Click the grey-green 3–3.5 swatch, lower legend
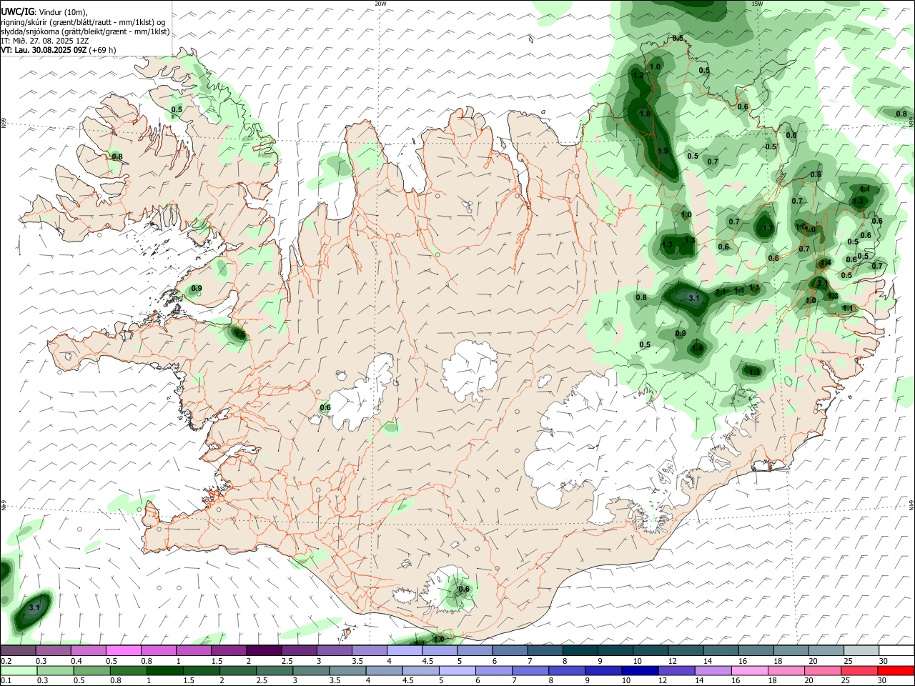 pos(311,670)
